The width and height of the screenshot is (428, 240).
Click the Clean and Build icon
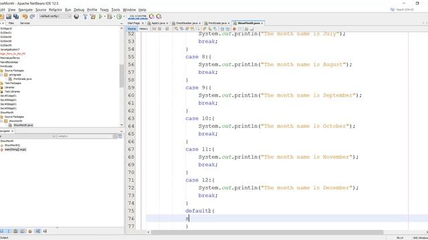[93, 17]
